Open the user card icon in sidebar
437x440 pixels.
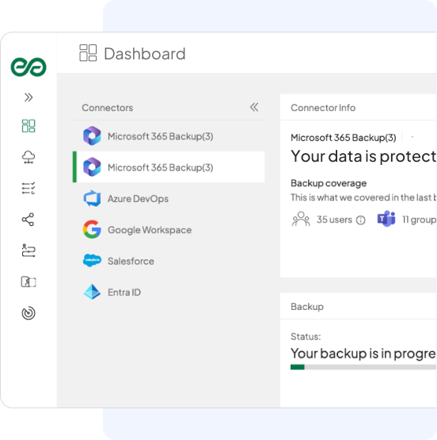tap(28, 281)
